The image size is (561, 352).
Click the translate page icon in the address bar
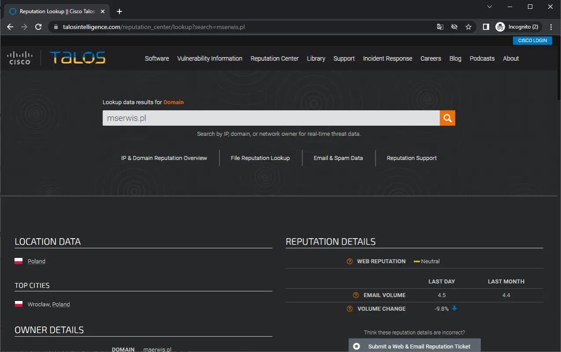click(x=440, y=27)
